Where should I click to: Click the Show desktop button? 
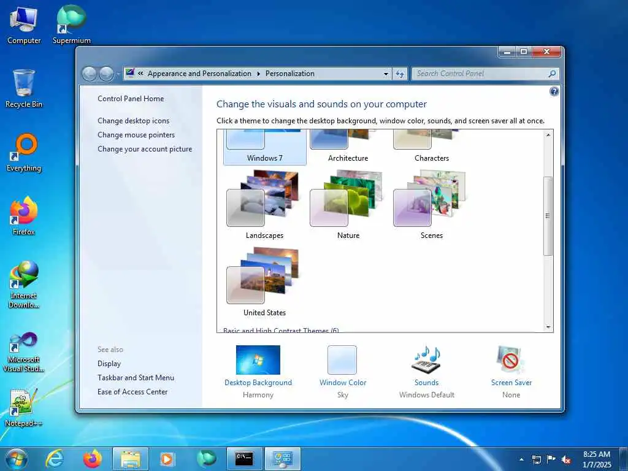coord(624,459)
